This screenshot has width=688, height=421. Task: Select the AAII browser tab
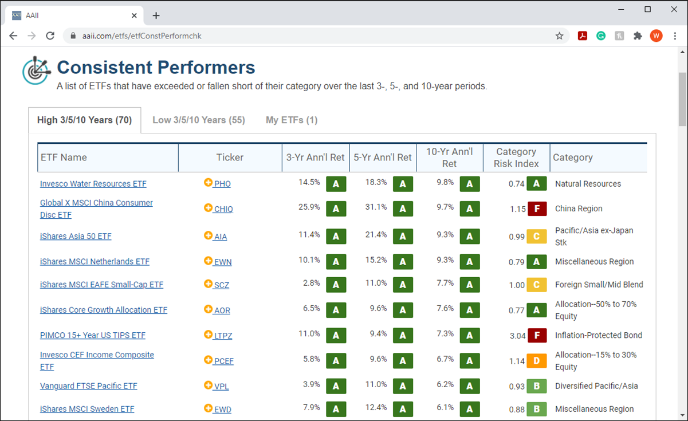click(74, 15)
